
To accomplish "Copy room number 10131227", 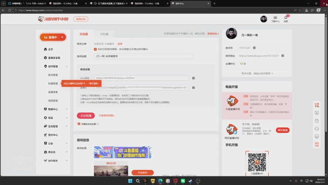I will point(254,48).
